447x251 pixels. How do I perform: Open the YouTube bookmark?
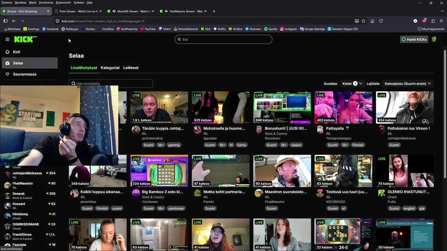click(x=148, y=29)
